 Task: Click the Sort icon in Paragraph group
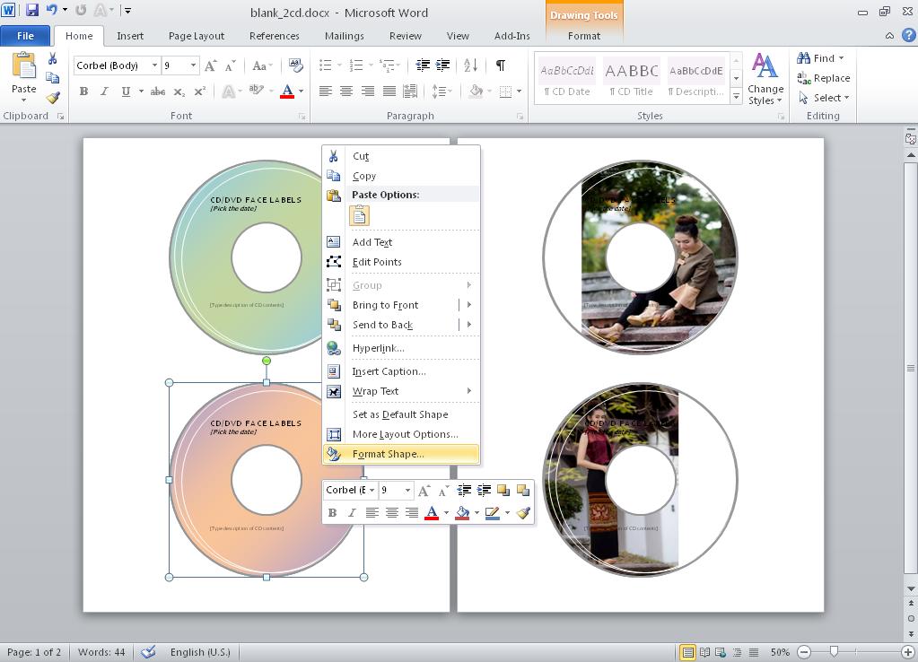(x=471, y=65)
